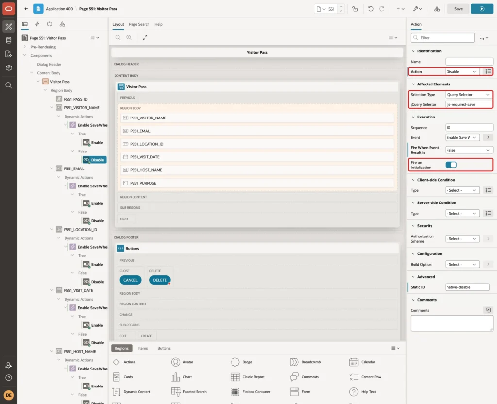Click the Save button
The width and height of the screenshot is (497, 404).
(458, 9)
